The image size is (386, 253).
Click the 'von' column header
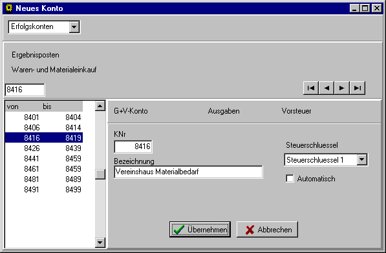pos(13,106)
